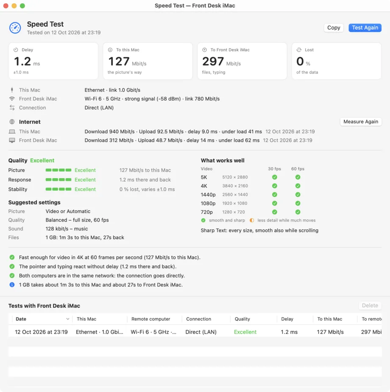390x392 pixels.
Task: Click the clock icon in the Delay card
Action: click(16, 50)
